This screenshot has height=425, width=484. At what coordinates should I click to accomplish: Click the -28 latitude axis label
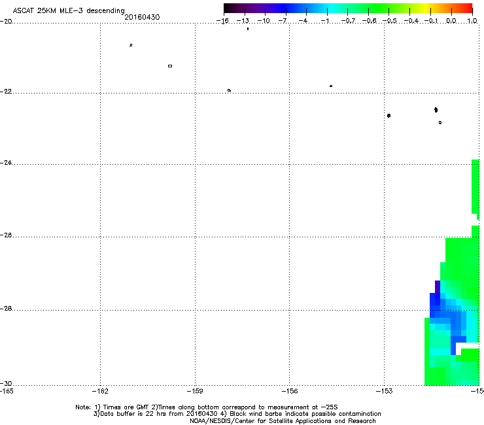coord(6,309)
